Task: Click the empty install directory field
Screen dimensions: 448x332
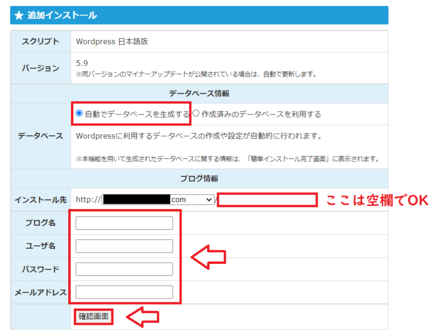Action: point(267,200)
